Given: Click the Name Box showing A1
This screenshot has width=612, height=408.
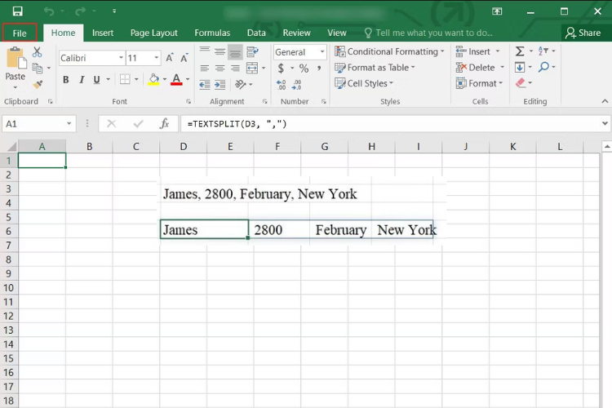Looking at the screenshot, I should click(x=38, y=124).
